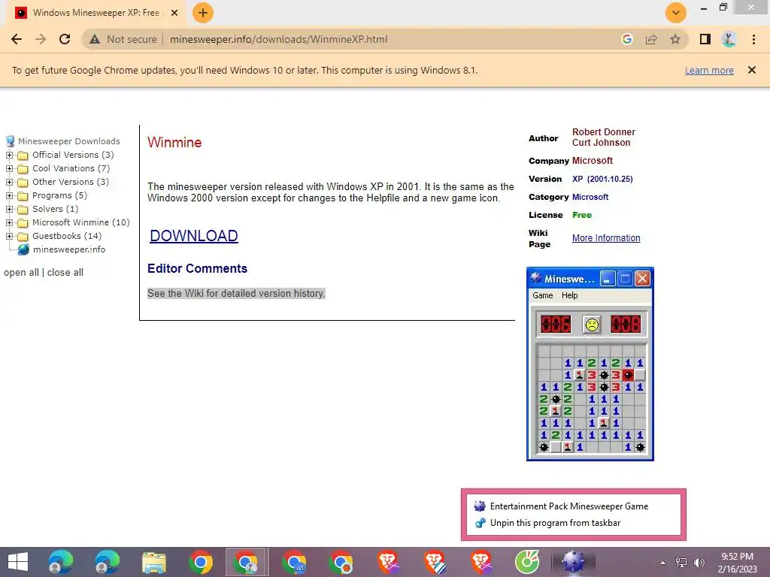Click the close all link
Image resolution: width=770 pixels, height=577 pixels.
click(65, 272)
